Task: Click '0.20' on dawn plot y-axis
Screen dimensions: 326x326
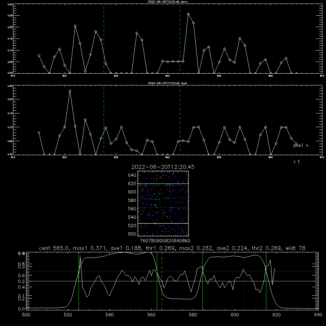Action: pos(10,27)
